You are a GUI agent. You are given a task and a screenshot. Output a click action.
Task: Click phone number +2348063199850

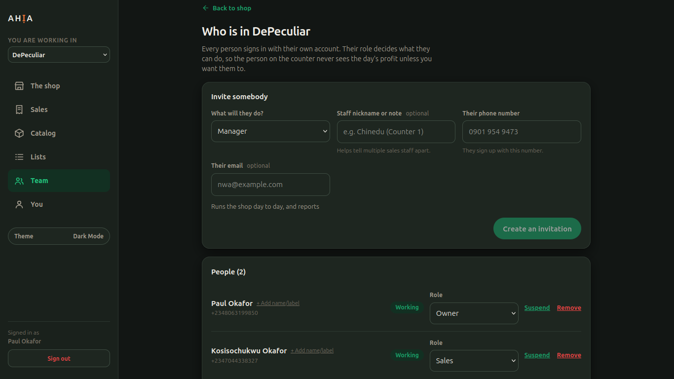tap(234, 313)
